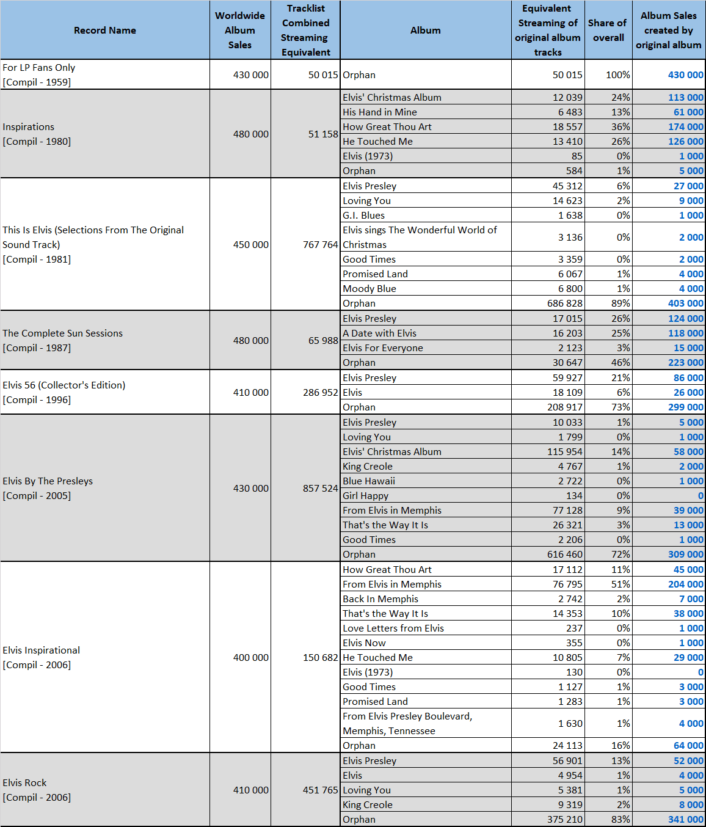Click the 76 795 streaming value
The width and height of the screenshot is (706, 827).
548,584
